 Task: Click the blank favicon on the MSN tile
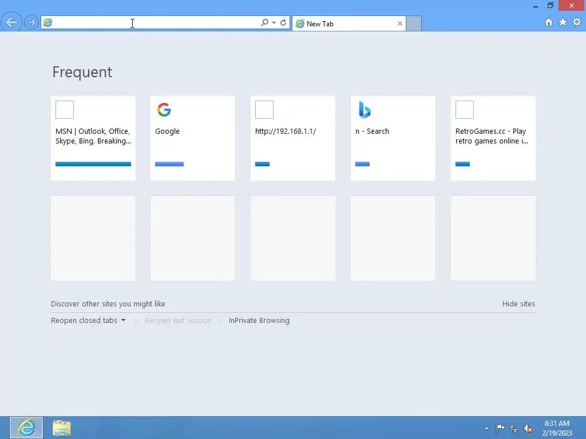[x=65, y=110]
